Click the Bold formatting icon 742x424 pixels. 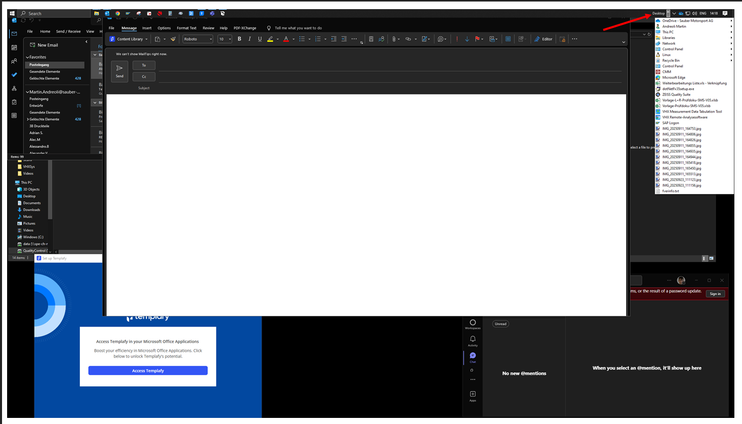(239, 39)
